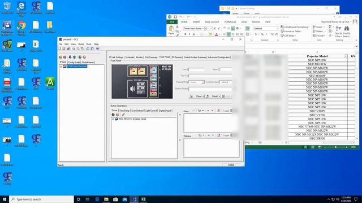This screenshot has height=203, width=362.
Task: Click the red remove-driver icon under the Driver tab
Action: [118, 114]
